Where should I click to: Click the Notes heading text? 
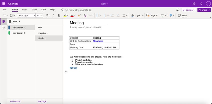click(x=73, y=68)
